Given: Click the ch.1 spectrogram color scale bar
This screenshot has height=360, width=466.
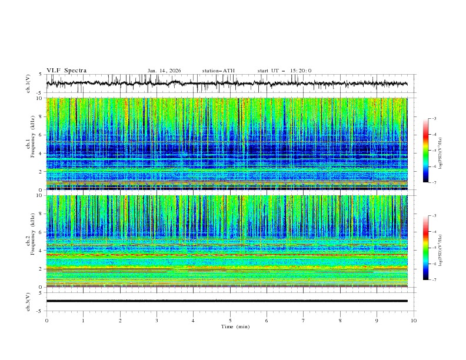Looking at the screenshot, I should [426, 151].
